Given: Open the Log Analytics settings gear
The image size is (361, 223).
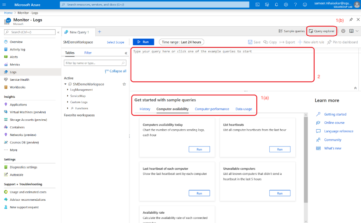Looking at the screenshot, I should tap(343, 31).
